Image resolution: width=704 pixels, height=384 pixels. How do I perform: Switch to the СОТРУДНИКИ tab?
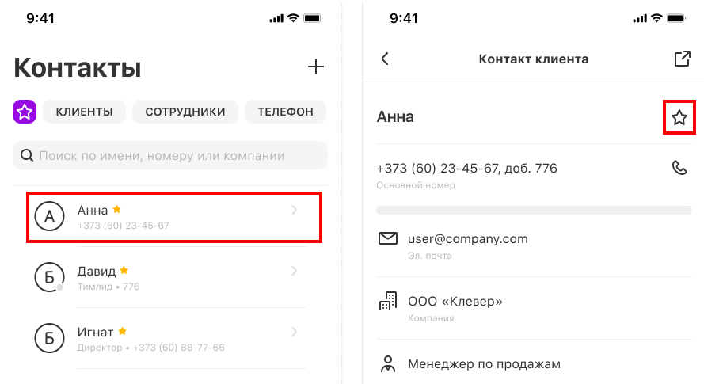coord(185,112)
